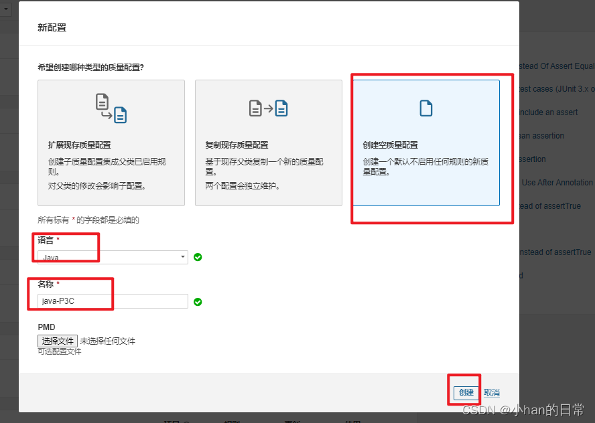This screenshot has height=423, width=595.
Task: Click 'Use After Annotation' rule in background page
Action: click(x=557, y=183)
